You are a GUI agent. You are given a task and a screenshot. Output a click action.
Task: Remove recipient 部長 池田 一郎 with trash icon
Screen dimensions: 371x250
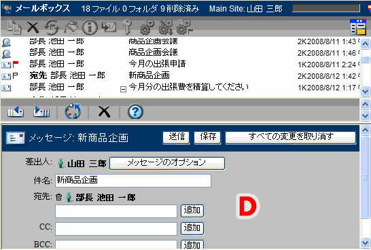pos(58,197)
